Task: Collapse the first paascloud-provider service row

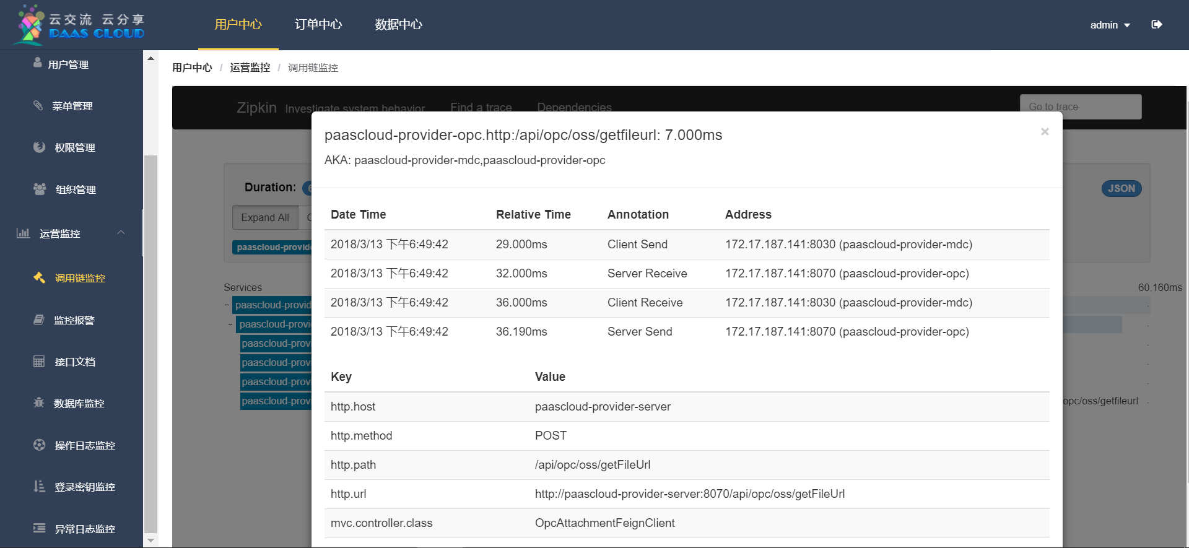Action: tap(227, 305)
